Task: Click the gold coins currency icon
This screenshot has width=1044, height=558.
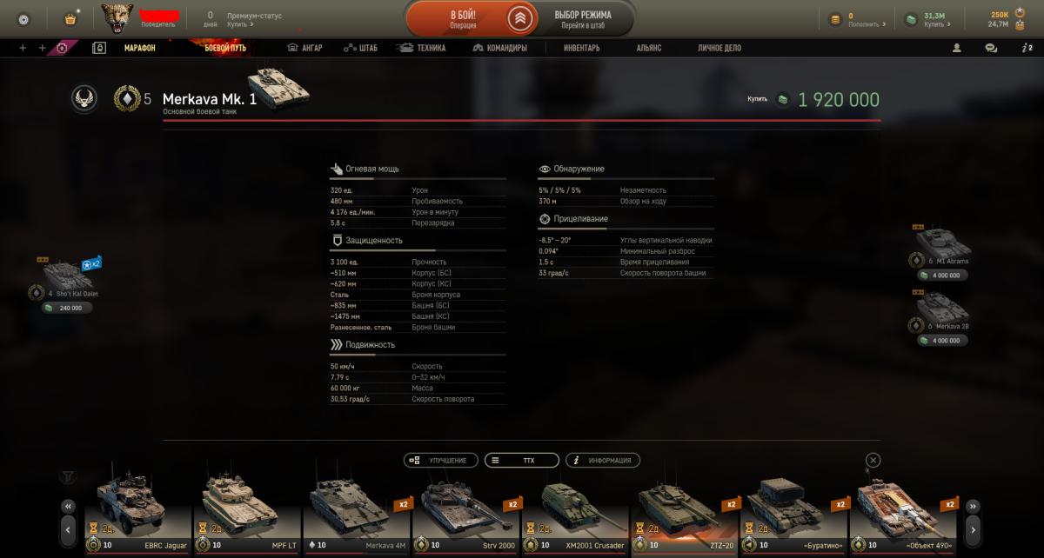Action: point(835,18)
